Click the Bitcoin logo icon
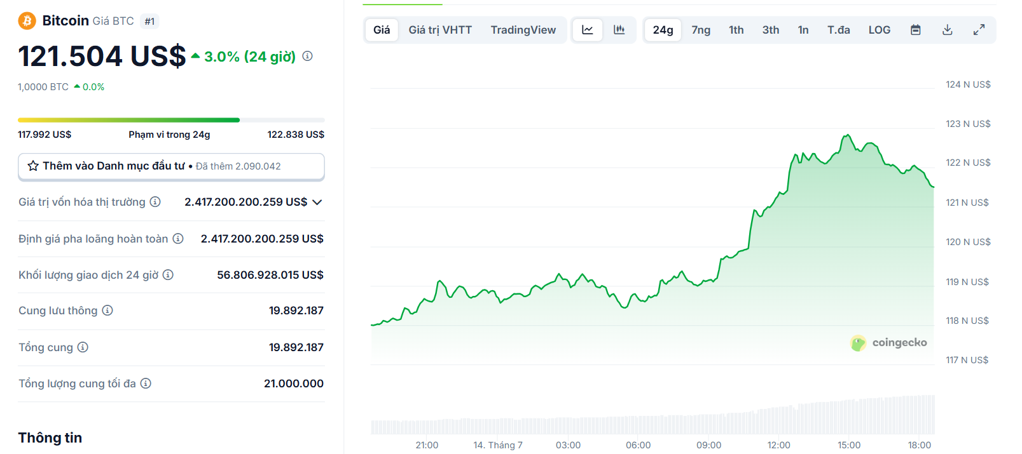1022x454 pixels. 27,21
